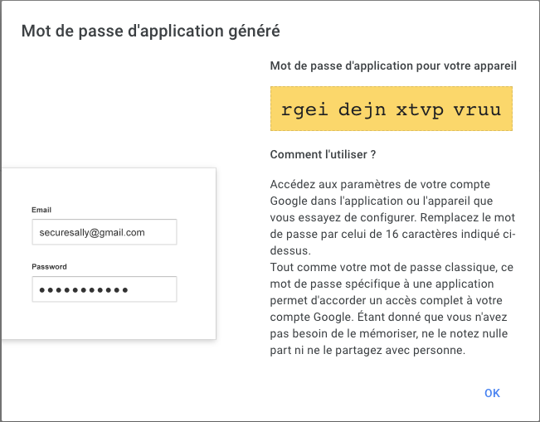Click the "Mot de passe d'application généré" title

150,32
